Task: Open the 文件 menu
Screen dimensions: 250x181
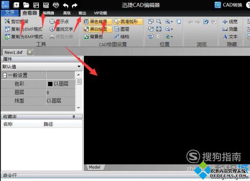Action: point(10,12)
